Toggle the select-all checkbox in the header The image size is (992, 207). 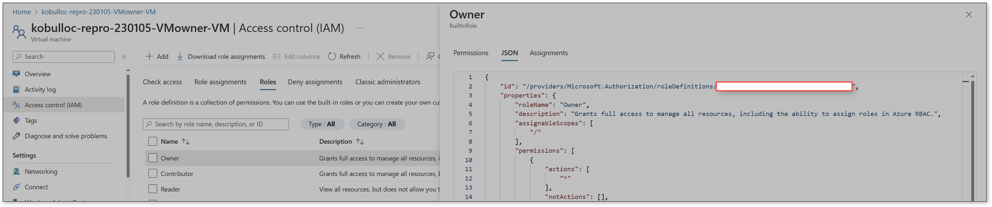153,142
